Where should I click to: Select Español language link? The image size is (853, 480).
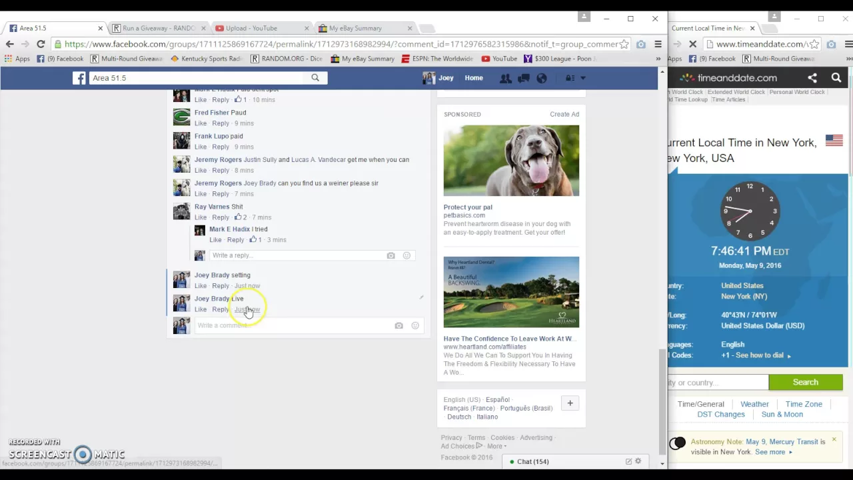[x=497, y=400]
